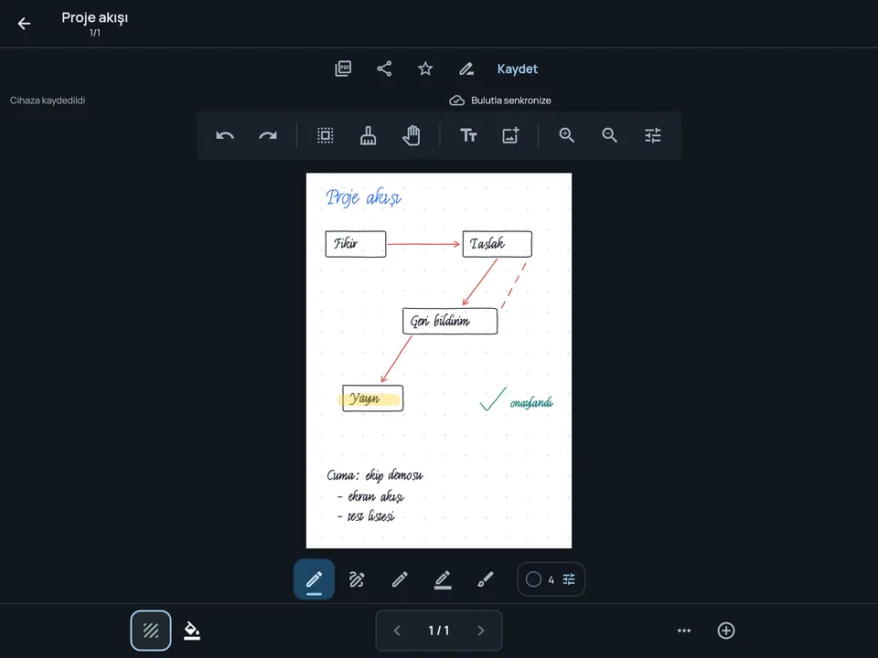Tap the Geri bildirim box
This screenshot has height=658, width=878.
coord(450,321)
